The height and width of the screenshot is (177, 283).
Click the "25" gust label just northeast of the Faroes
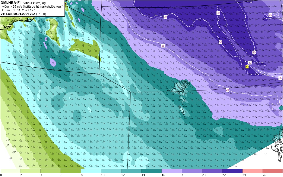[228, 90]
